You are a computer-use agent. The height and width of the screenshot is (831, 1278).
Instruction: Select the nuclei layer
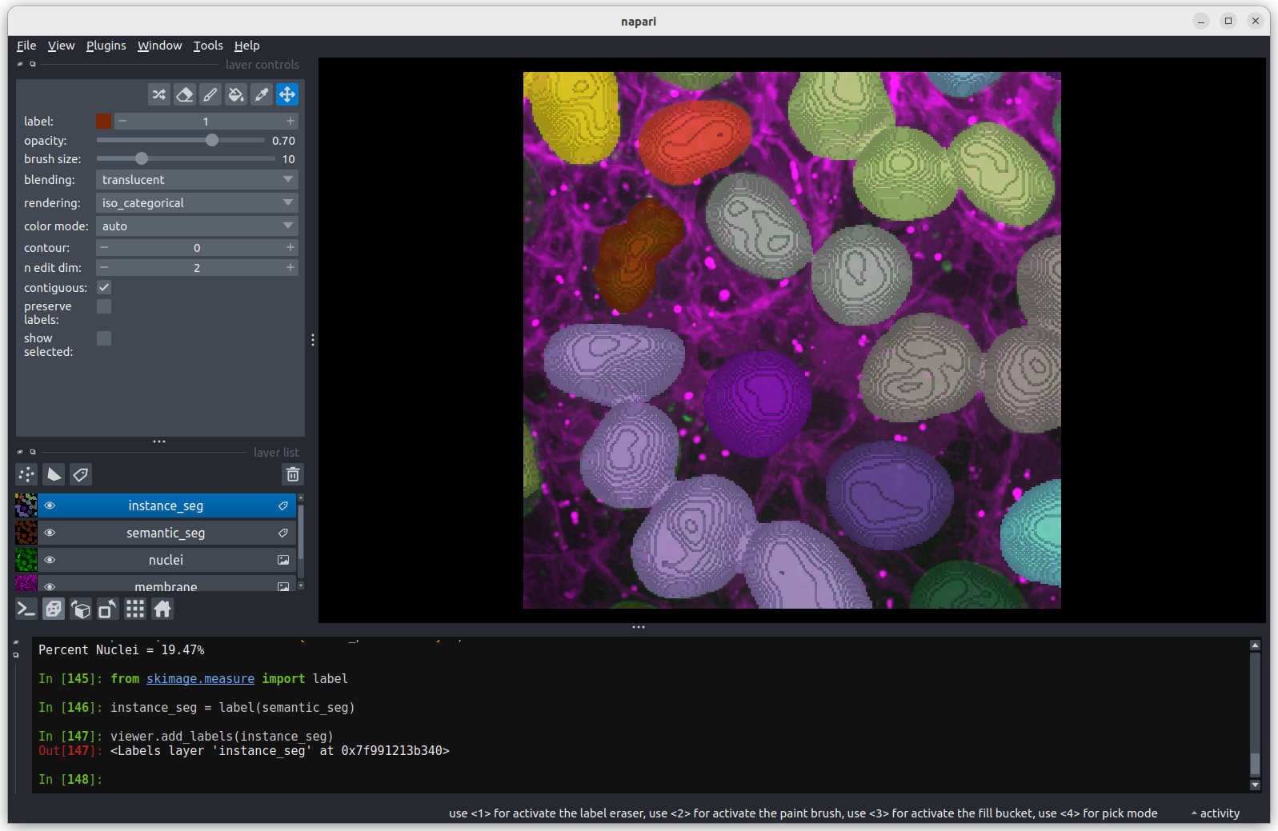pyautogui.click(x=166, y=560)
